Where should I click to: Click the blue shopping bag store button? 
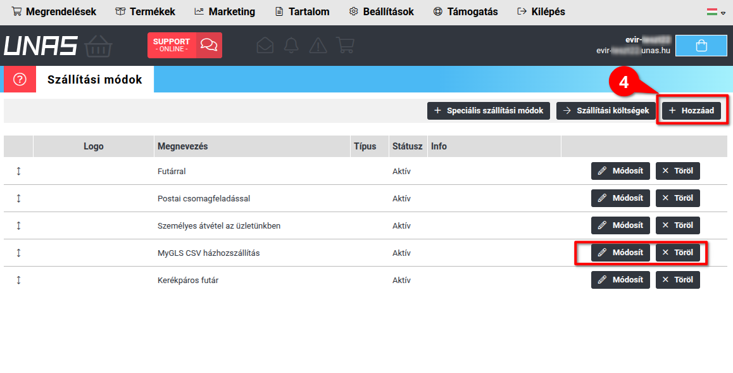pos(701,46)
